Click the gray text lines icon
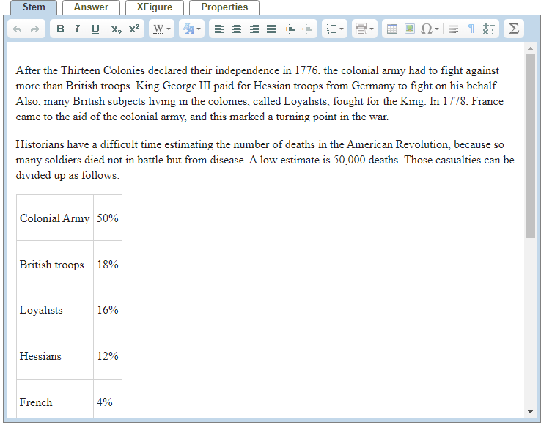The height and width of the screenshot is (428, 541). pyautogui.click(x=454, y=29)
